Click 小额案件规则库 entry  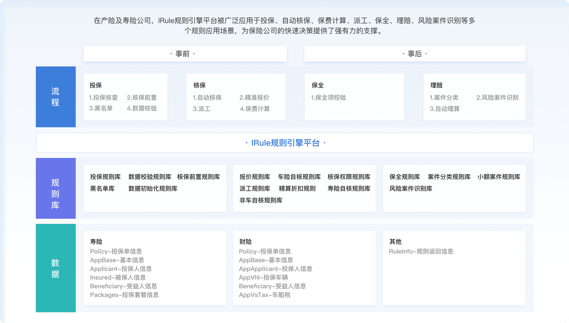click(499, 177)
